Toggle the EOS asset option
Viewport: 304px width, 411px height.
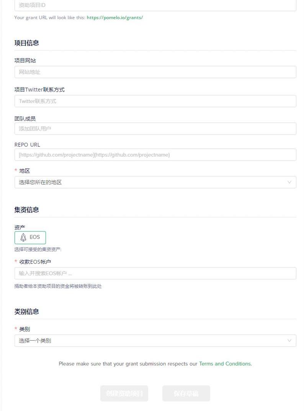pos(30,237)
